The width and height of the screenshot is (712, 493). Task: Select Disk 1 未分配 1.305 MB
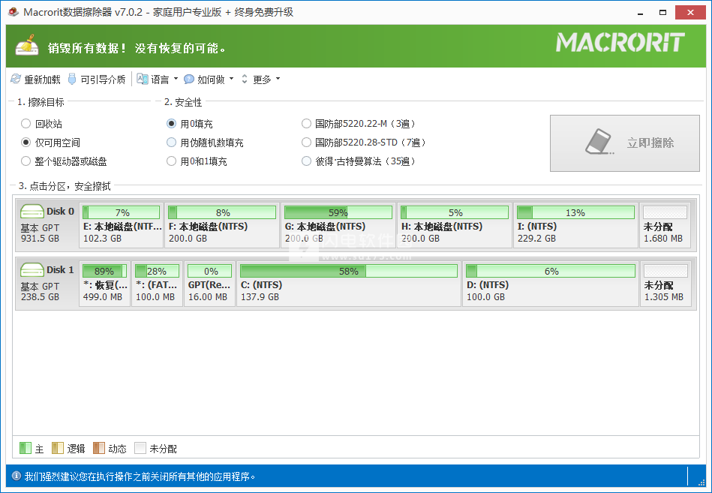[x=665, y=284]
